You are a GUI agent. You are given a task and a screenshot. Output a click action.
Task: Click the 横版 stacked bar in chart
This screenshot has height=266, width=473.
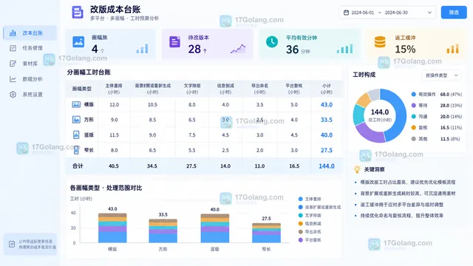pos(112,228)
